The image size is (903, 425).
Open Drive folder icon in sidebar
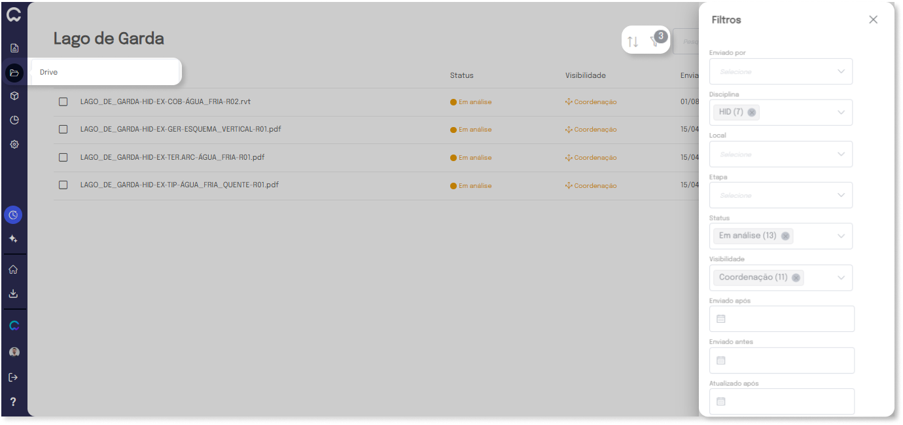14,73
